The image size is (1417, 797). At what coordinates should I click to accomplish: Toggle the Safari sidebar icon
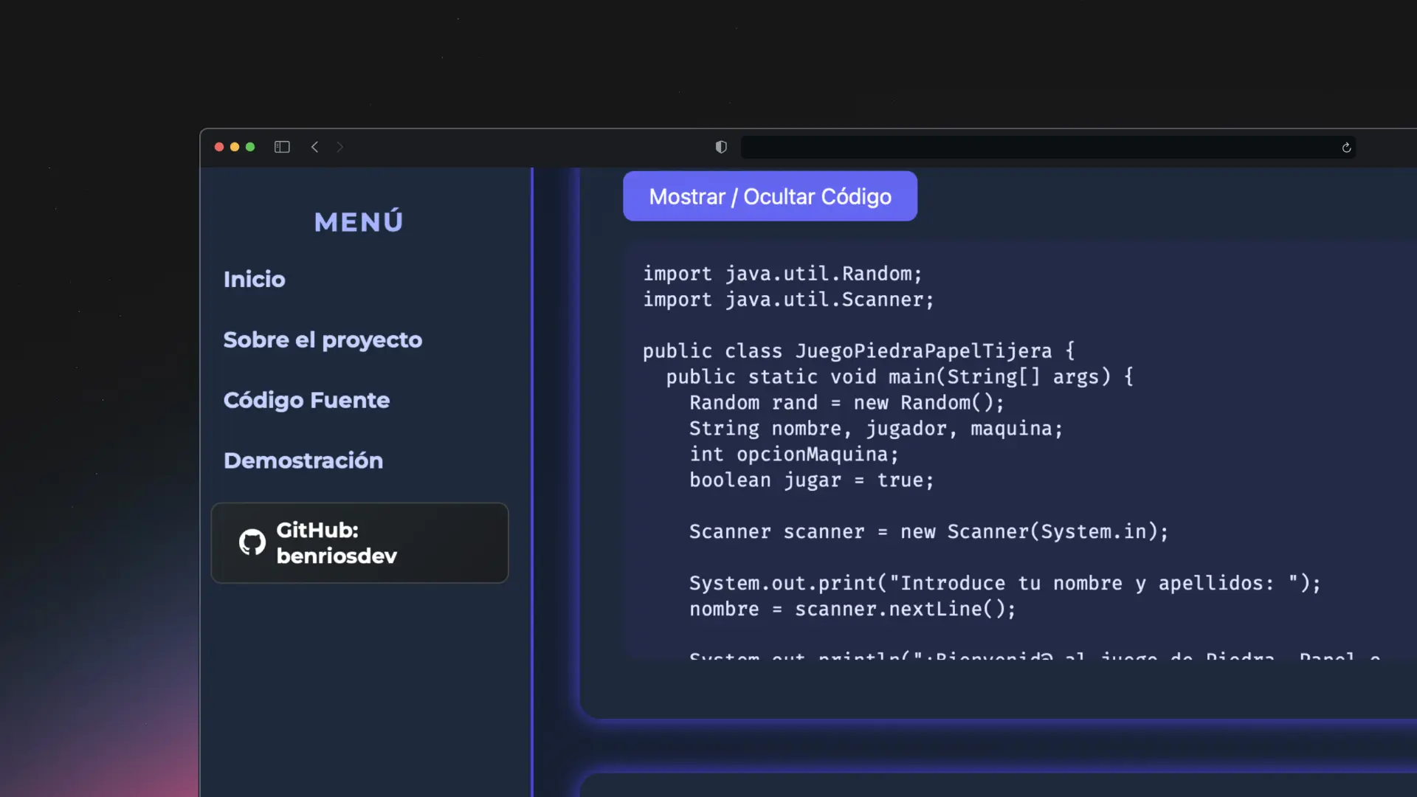coord(282,147)
